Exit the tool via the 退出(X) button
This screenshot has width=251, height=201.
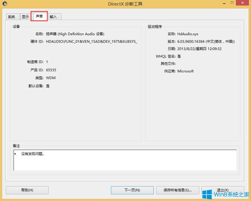pyautogui.click(x=223, y=190)
